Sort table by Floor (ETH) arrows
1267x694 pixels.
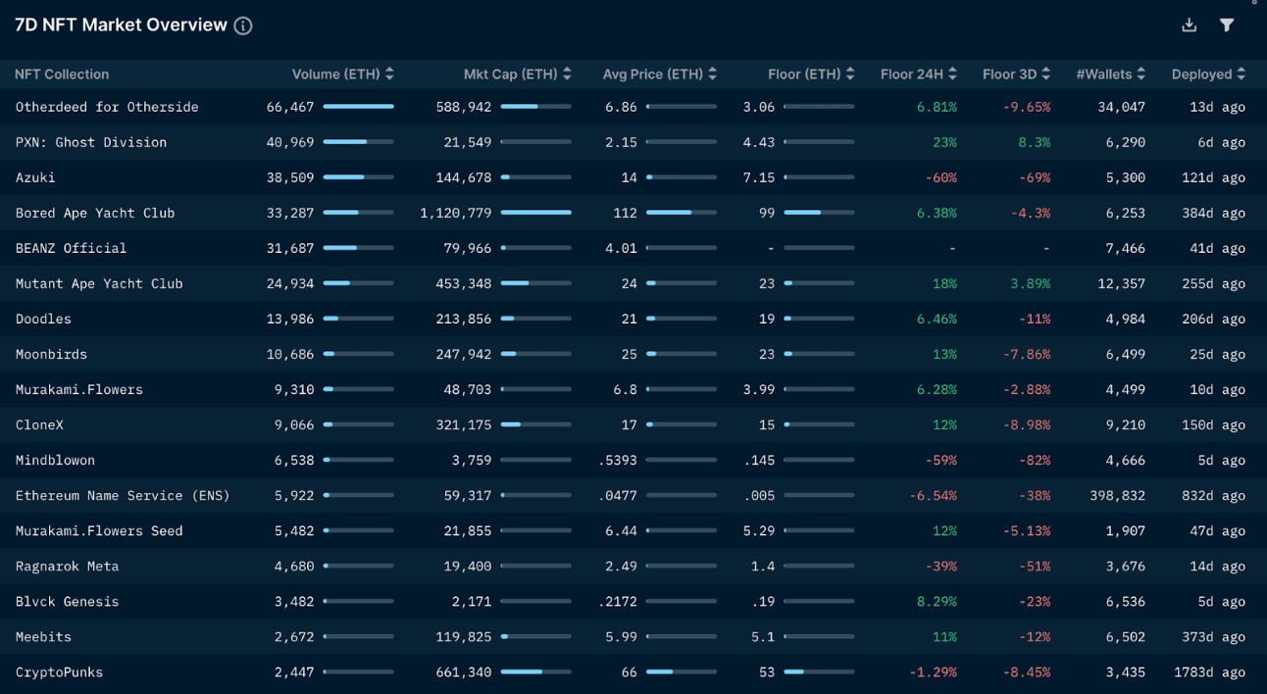point(850,74)
